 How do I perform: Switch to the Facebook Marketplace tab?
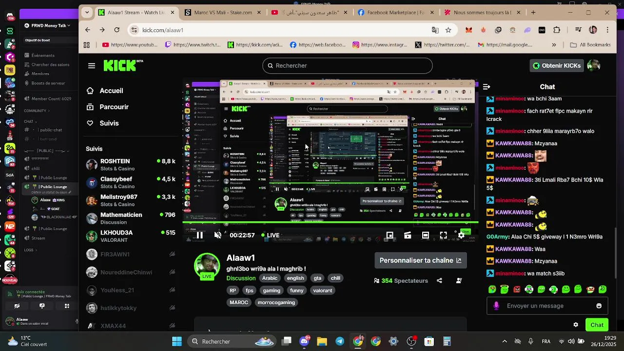[x=395, y=12]
